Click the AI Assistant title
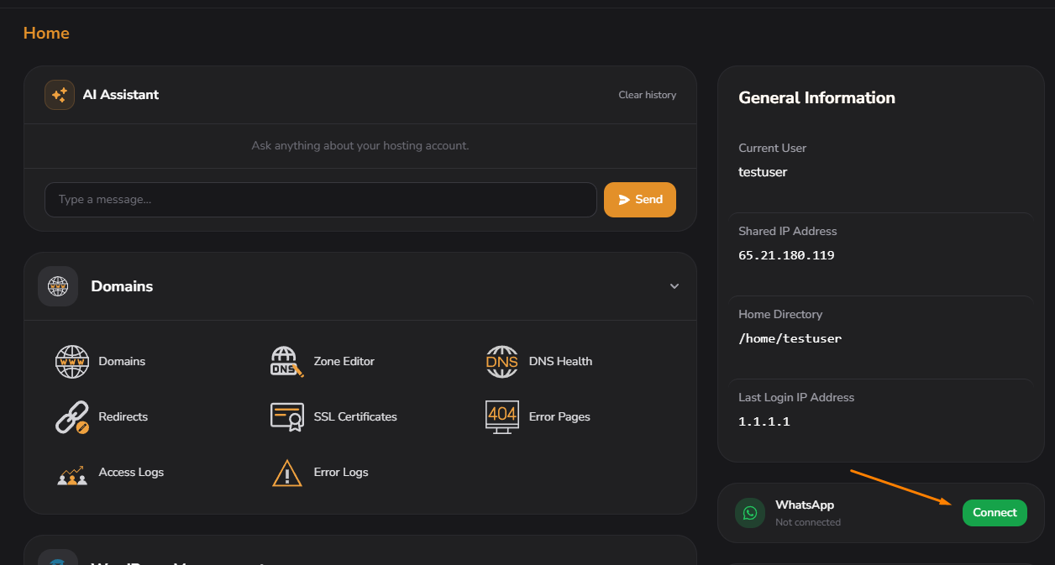1055x565 pixels. pyautogui.click(x=121, y=95)
